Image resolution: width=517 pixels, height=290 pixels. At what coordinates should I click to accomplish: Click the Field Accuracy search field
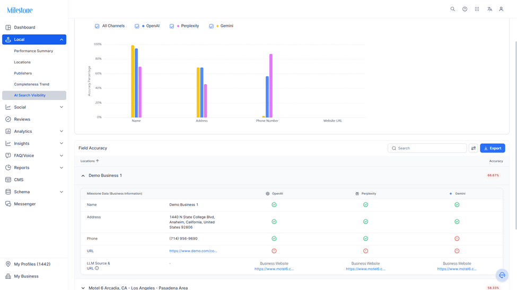pos(427,148)
